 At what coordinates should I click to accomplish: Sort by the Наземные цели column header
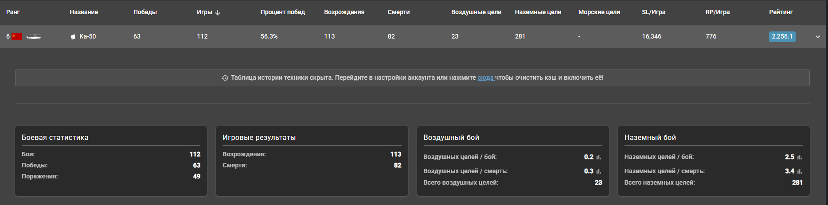tap(538, 12)
